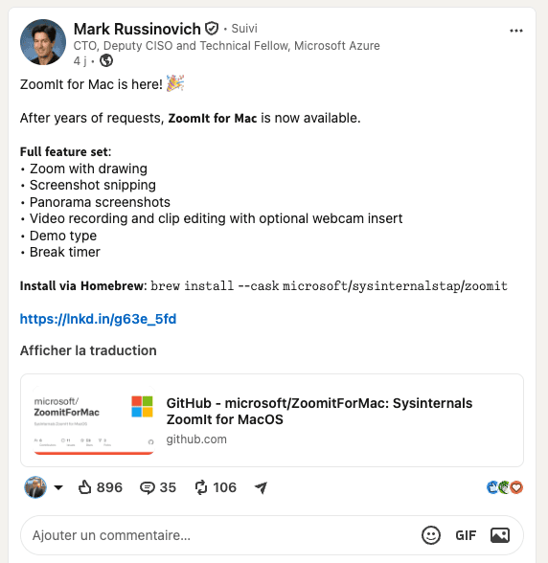View the reaction emoji summary icons
The image size is (548, 563).
point(505,487)
